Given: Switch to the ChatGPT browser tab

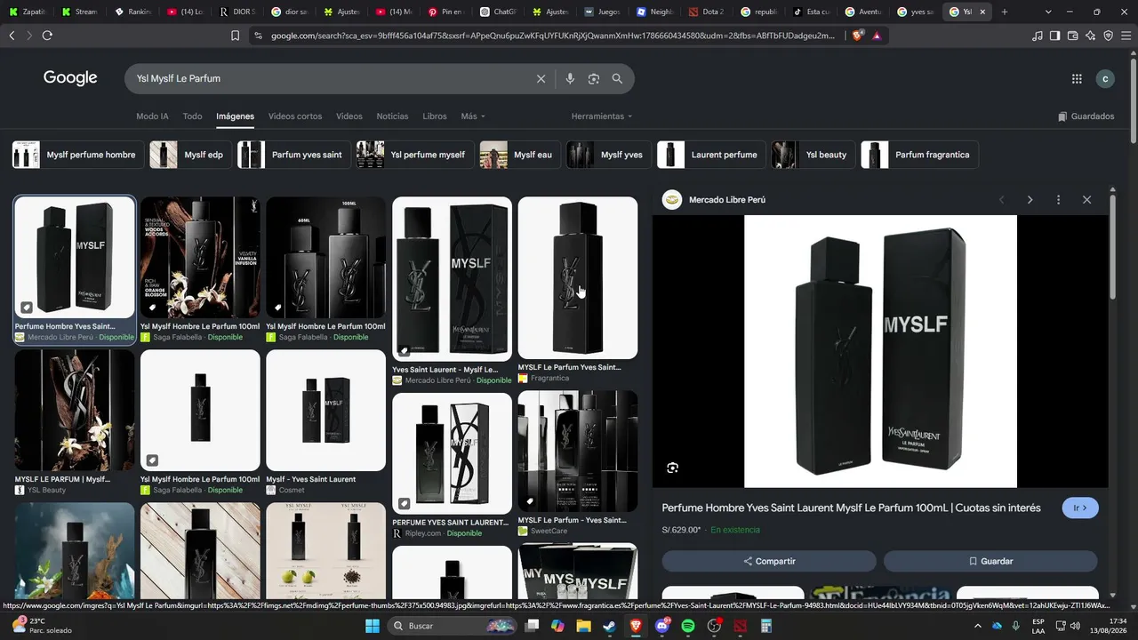Looking at the screenshot, I should (498, 12).
